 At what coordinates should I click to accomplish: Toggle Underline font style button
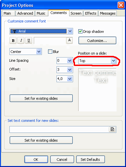point(29,41)
